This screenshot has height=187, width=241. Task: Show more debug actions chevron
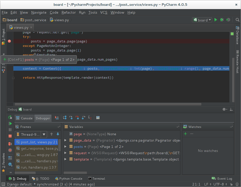click(11, 172)
